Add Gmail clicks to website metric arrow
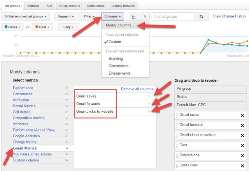The width and height of the screenshot is (249, 171). 149,112
